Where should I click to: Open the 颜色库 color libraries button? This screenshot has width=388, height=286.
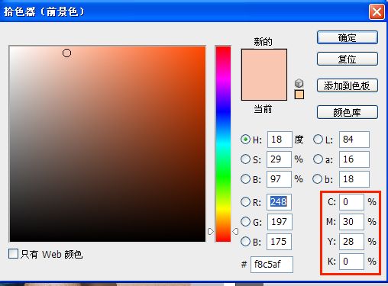click(x=348, y=112)
